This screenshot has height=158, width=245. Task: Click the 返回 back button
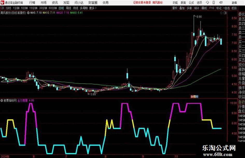pyautogui.click(x=234, y=8)
